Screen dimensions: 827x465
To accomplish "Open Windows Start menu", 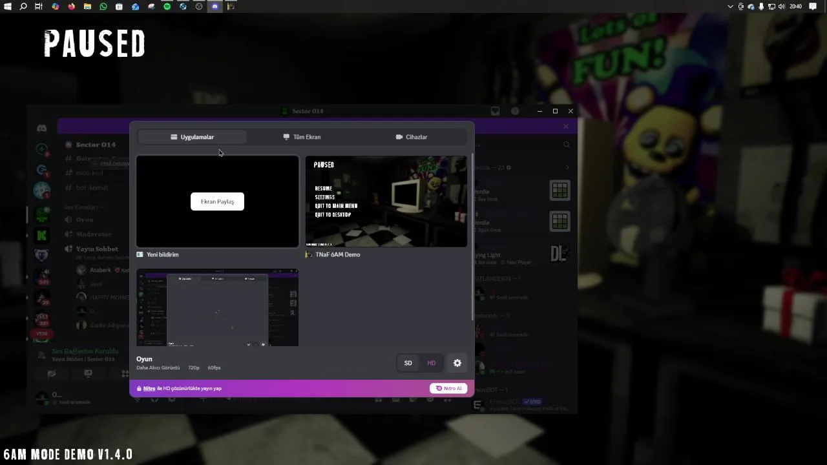I will pos(8,6).
